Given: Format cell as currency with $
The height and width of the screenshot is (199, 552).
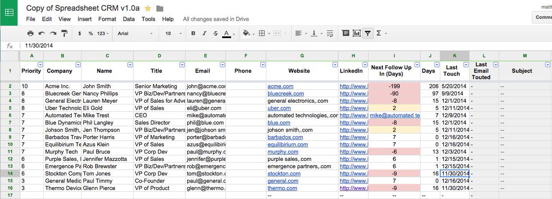Looking at the screenshot, I should 80,33.
